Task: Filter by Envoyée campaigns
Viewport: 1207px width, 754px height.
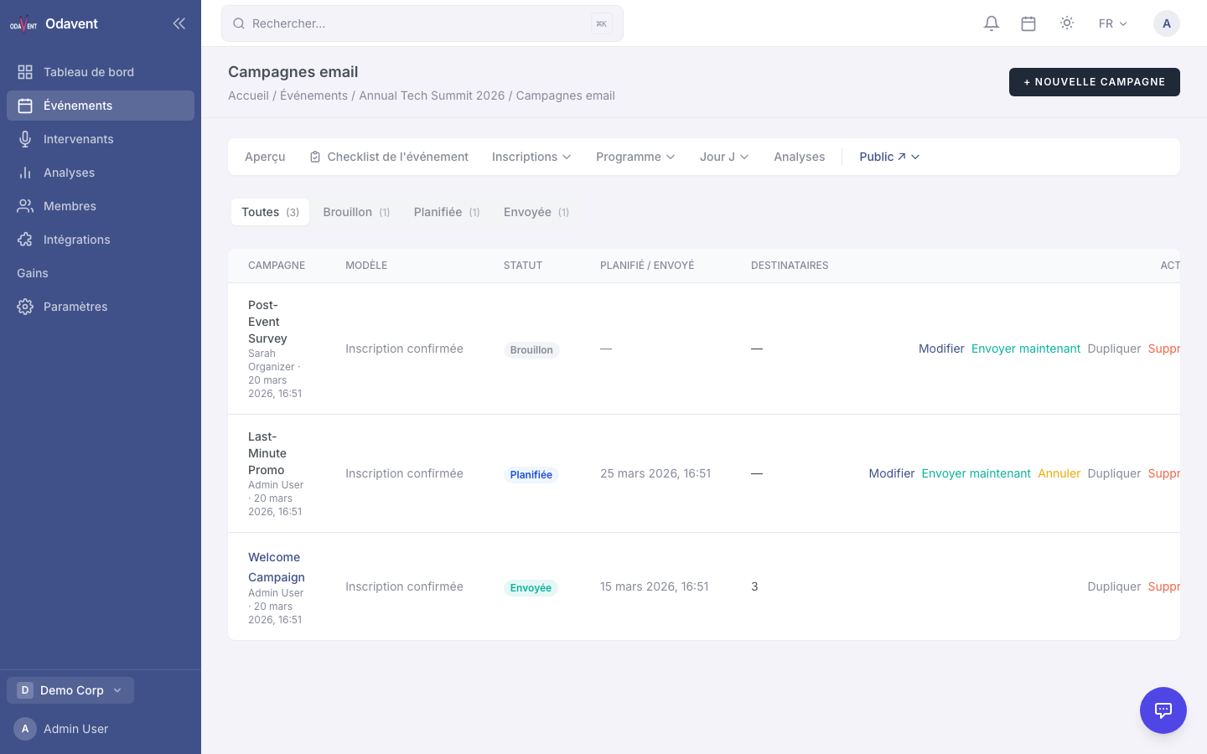Action: click(536, 212)
